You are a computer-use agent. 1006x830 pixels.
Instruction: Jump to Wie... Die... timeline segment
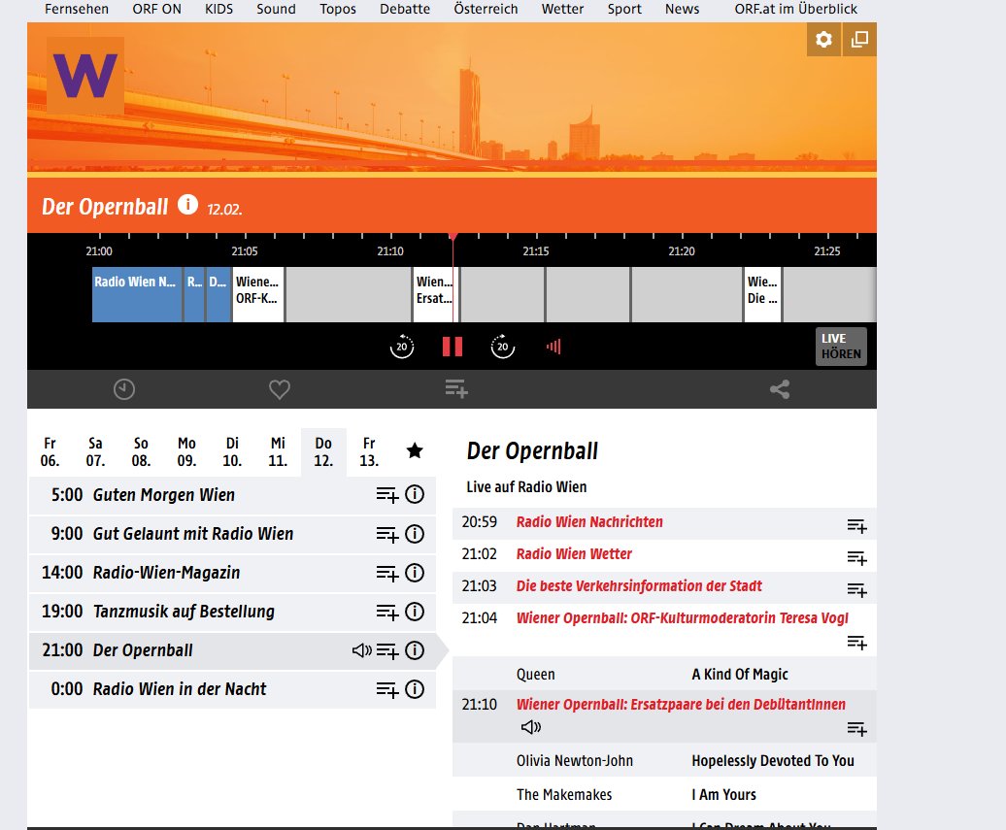click(x=763, y=294)
